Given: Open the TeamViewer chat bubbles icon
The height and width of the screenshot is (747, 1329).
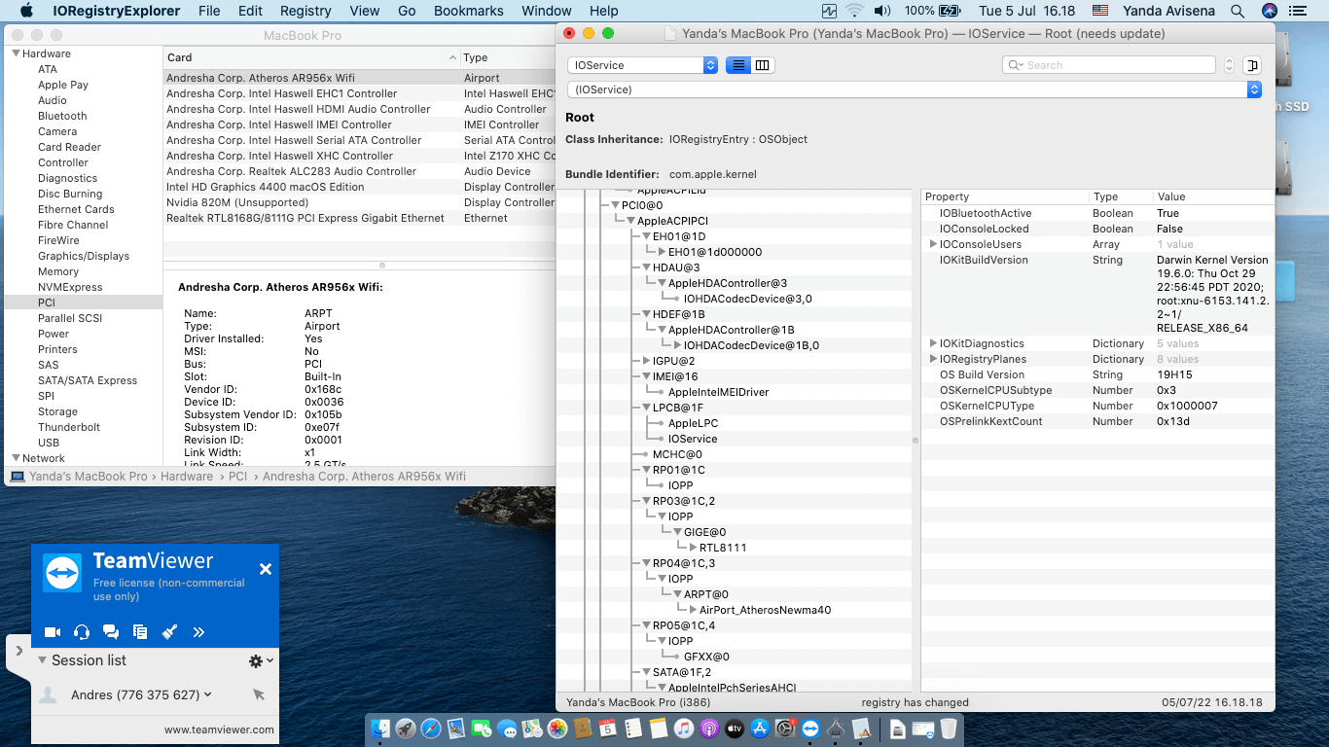Looking at the screenshot, I should coord(111,632).
